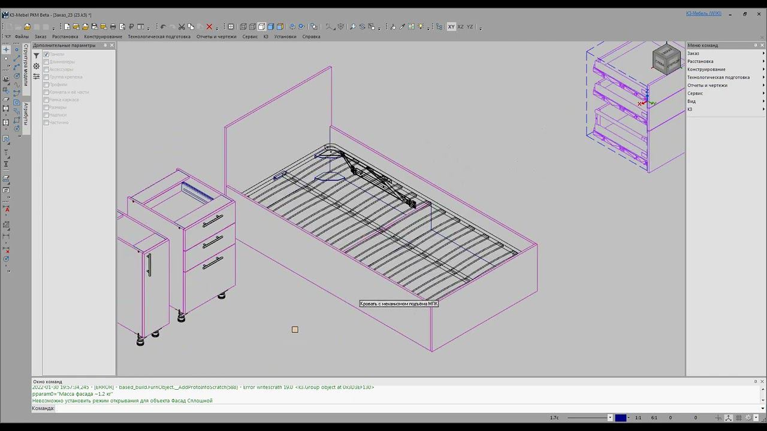This screenshot has height=431, width=767.
Task: Enable the Размеры checkbox
Action: 46,108
